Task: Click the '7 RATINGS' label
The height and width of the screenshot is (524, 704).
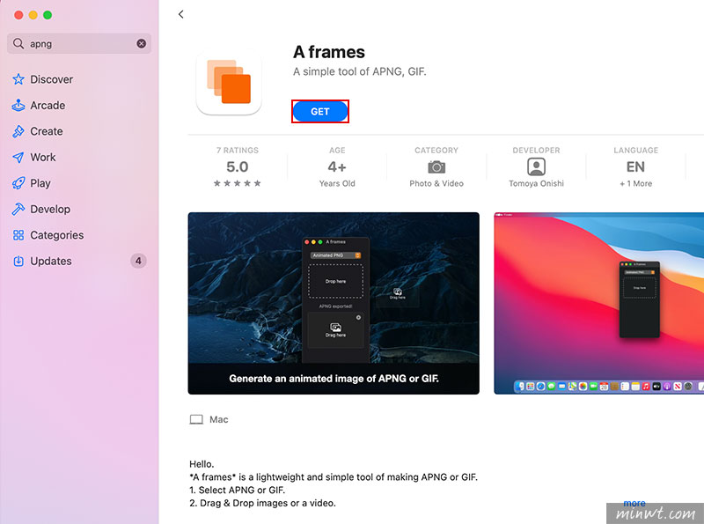Action: coord(237,150)
